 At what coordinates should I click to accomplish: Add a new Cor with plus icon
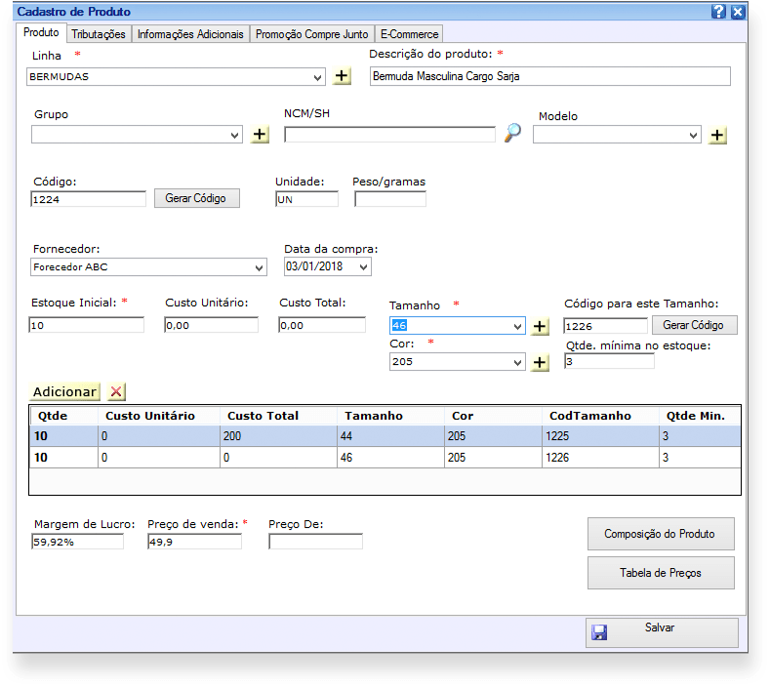[540, 362]
